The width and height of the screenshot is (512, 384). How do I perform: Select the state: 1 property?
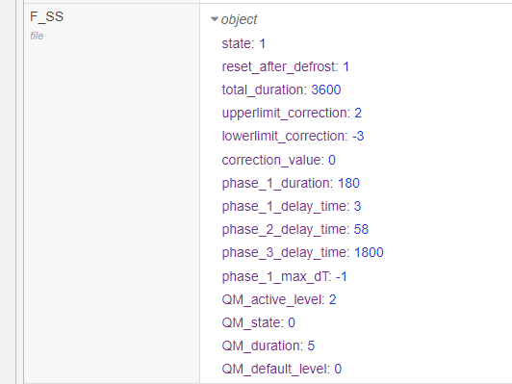click(x=243, y=43)
